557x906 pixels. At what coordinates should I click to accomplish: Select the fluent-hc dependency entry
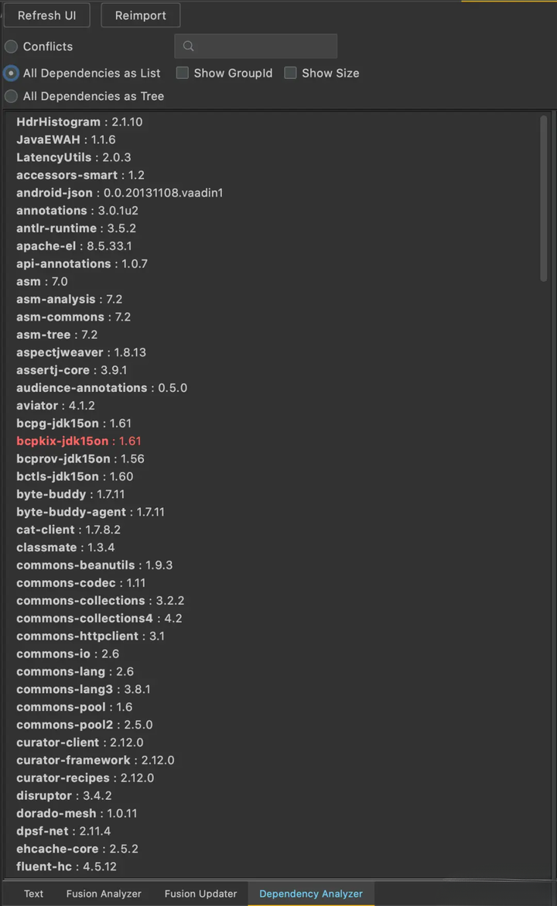tap(67, 867)
